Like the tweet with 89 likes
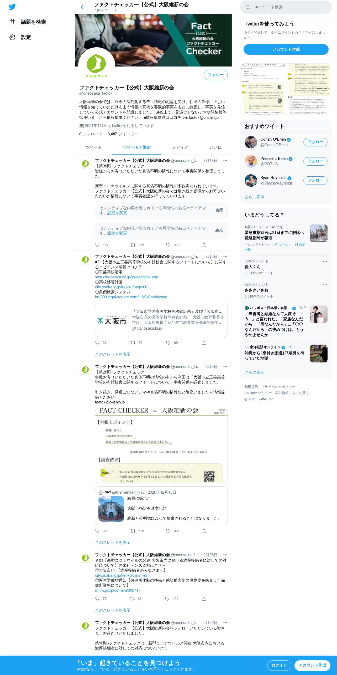Viewport: 337px width, 675px height. tap(168, 343)
